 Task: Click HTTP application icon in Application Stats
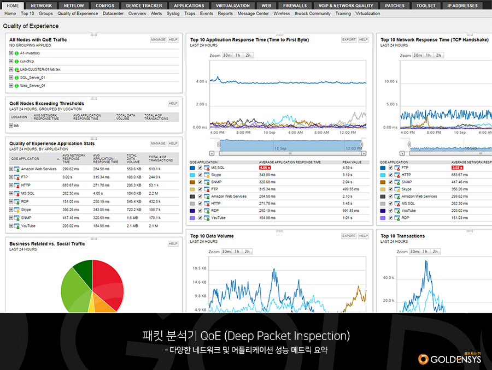[16, 186]
